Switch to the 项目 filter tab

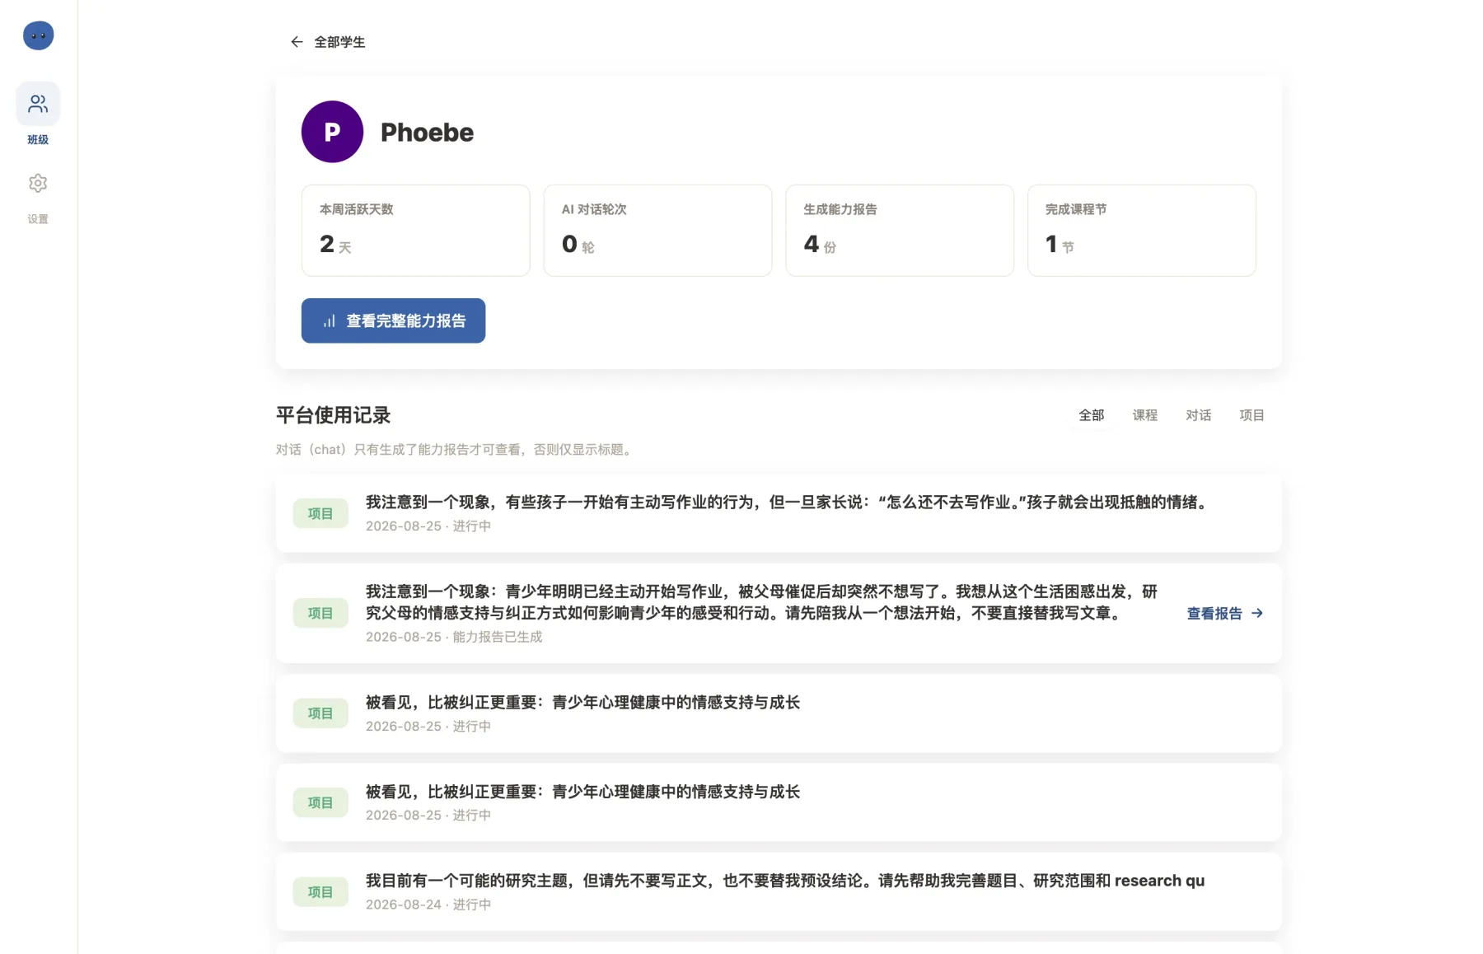tap(1251, 415)
